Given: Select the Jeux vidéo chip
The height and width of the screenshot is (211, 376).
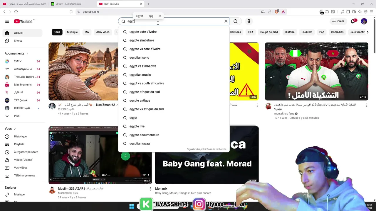Looking at the screenshot, I should pyautogui.click(x=103, y=32).
